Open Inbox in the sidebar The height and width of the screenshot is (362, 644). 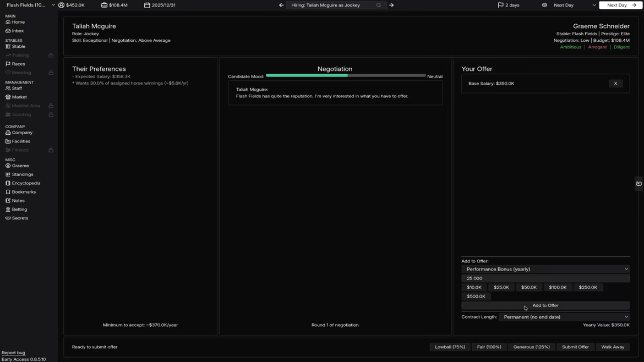pos(18,31)
